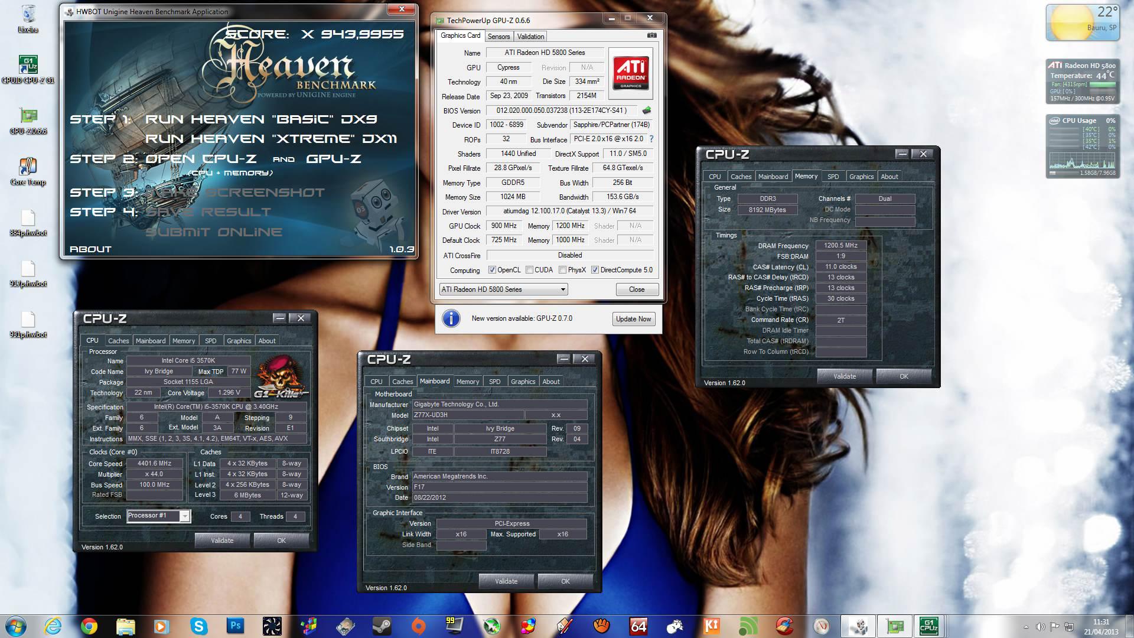Select Mainboard tab in the CPU-Z processor window
The width and height of the screenshot is (1134, 638).
151,341
